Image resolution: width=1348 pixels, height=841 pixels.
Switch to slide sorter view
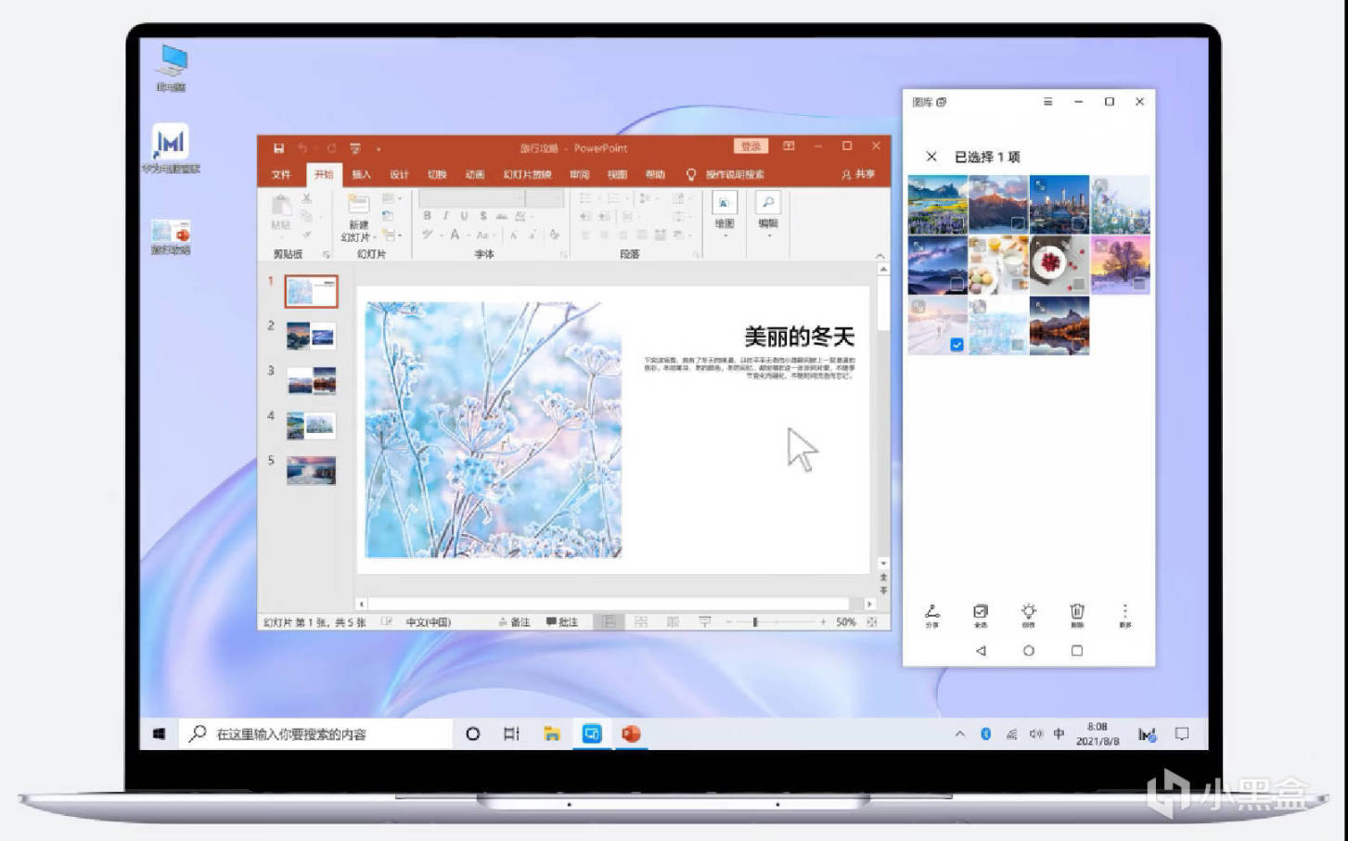[x=641, y=622]
